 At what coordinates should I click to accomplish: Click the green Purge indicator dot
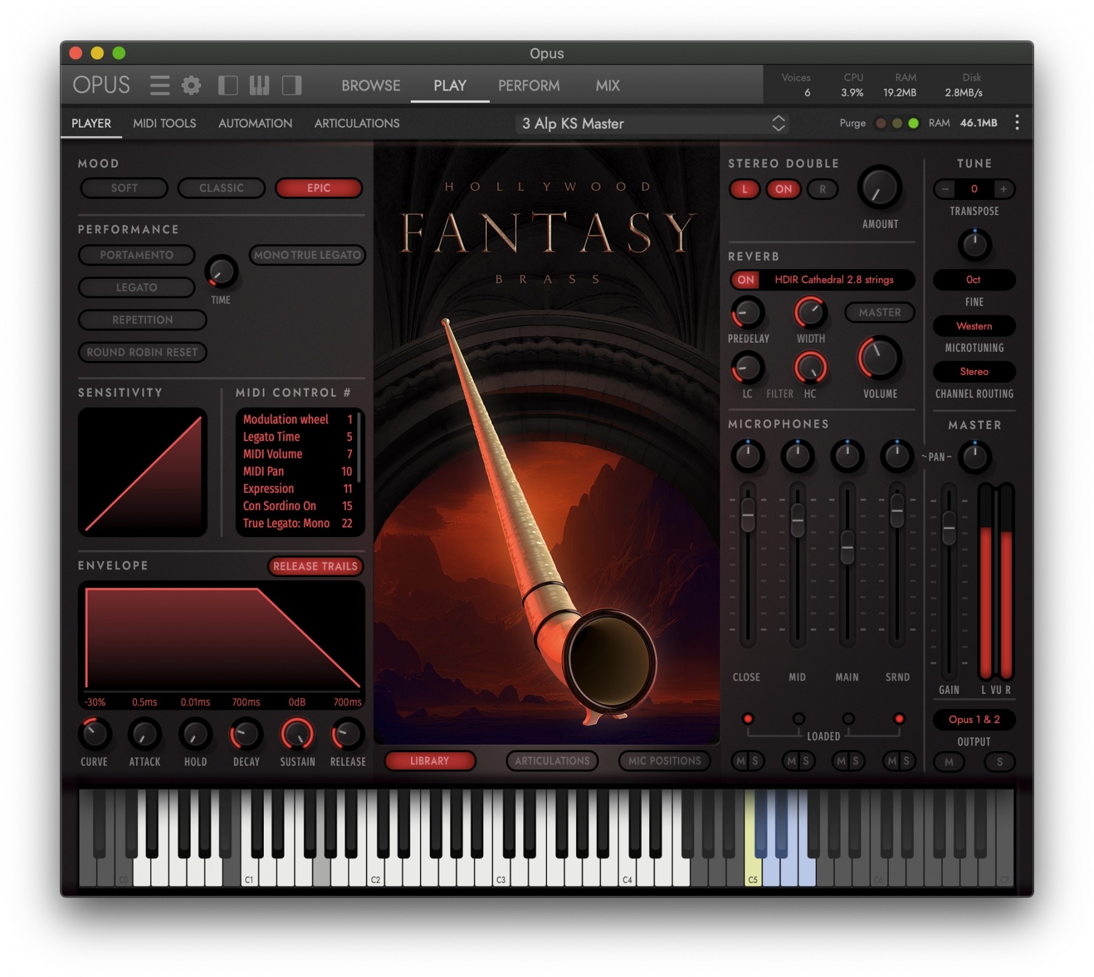(x=913, y=123)
